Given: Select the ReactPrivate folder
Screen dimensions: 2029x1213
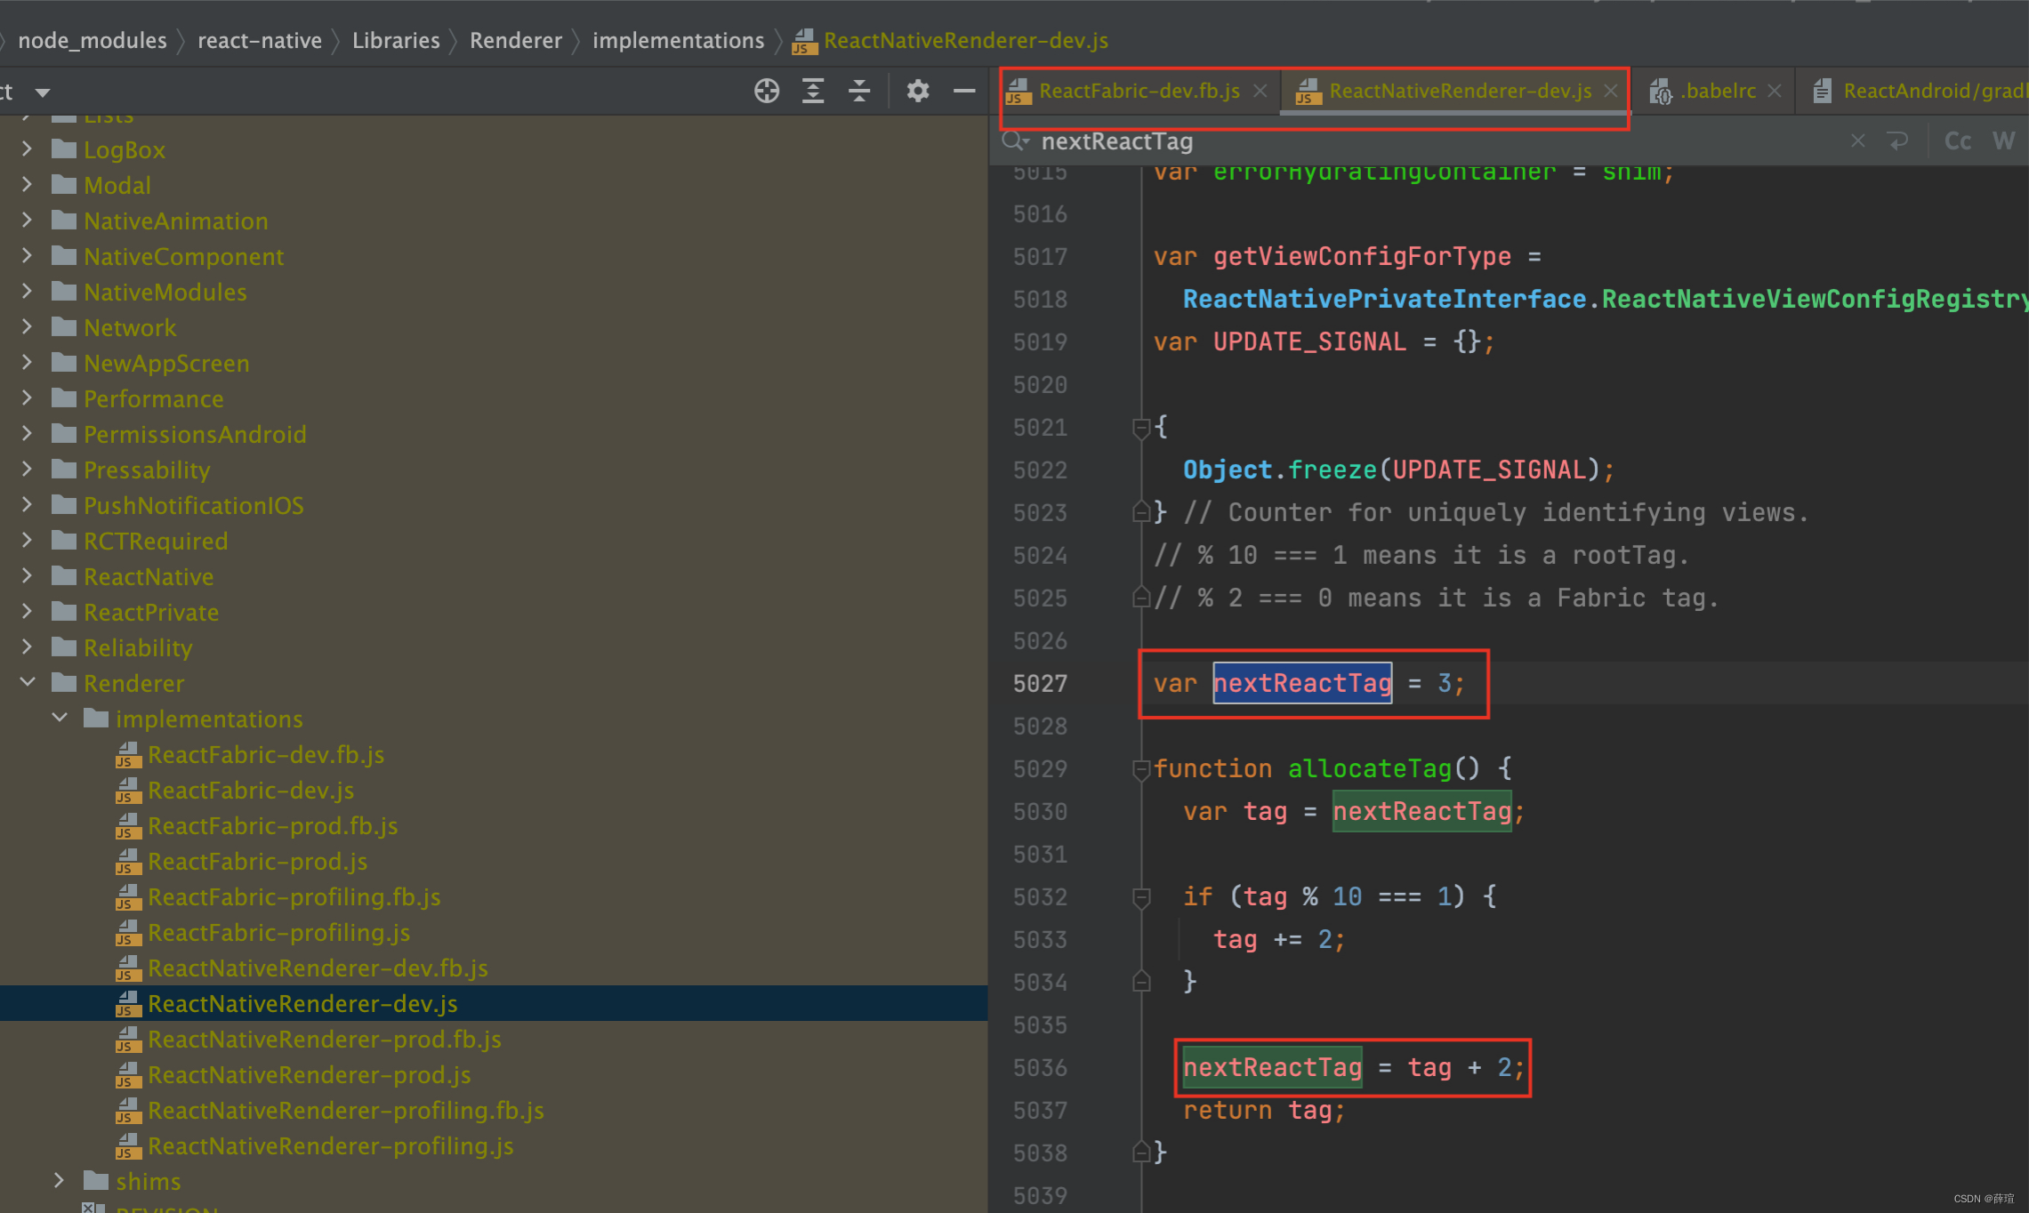Looking at the screenshot, I should click(151, 612).
